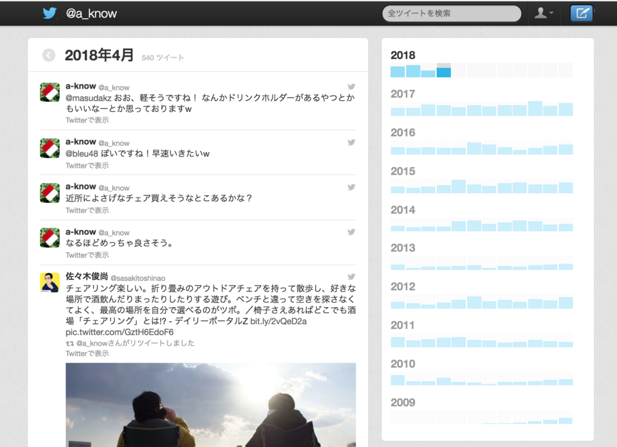This screenshot has width=617, height=447.
Task: Click the 2009 year heading
Action: pyautogui.click(x=402, y=402)
